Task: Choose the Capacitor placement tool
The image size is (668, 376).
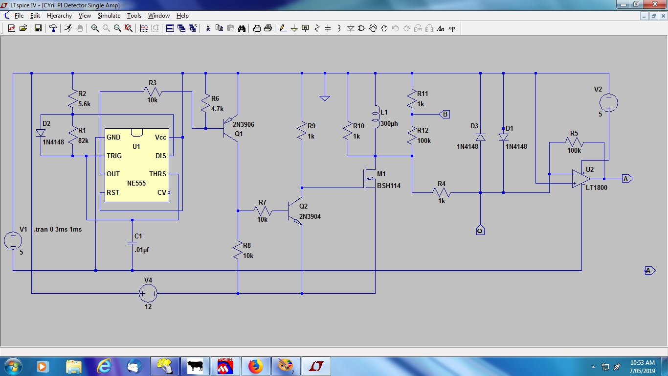Action: click(328, 28)
